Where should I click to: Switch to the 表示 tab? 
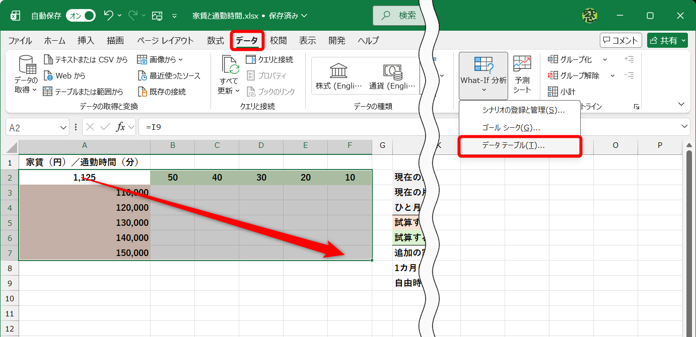pyautogui.click(x=308, y=41)
